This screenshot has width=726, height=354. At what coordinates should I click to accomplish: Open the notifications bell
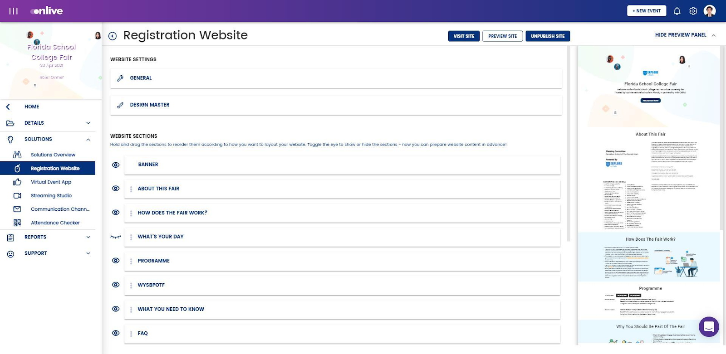(677, 11)
